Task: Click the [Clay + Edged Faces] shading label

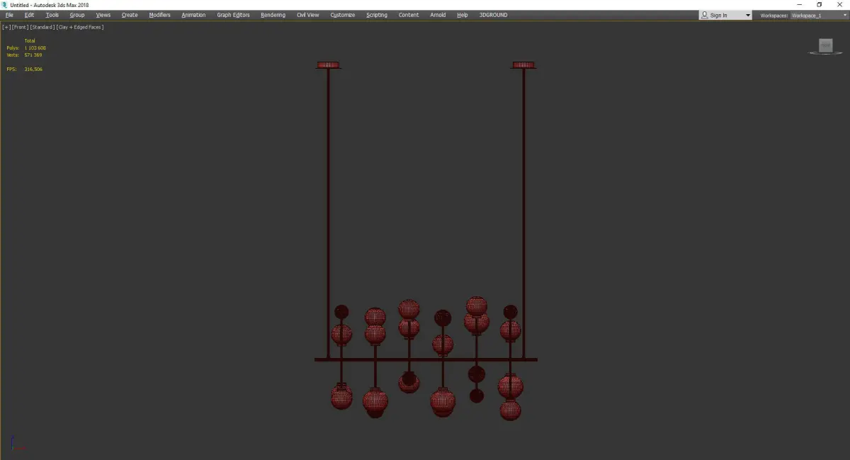Action: point(80,27)
